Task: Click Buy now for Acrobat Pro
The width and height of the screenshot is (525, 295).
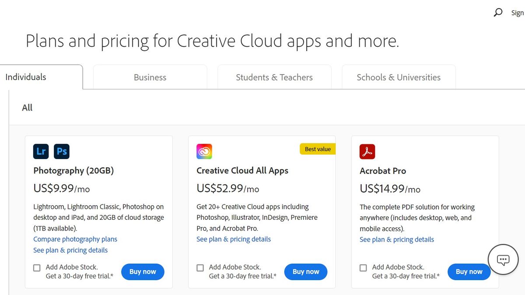Action: pos(469,271)
